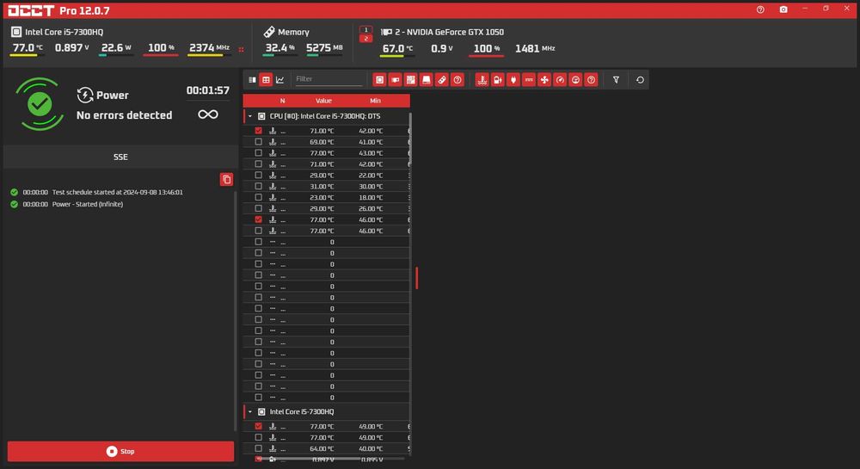The width and height of the screenshot is (860, 469).
Task: Open the help icon in the title bar
Action: (x=760, y=9)
